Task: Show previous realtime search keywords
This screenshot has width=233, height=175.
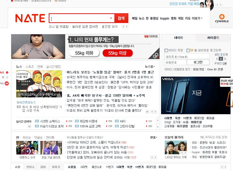Action: tap(158, 120)
